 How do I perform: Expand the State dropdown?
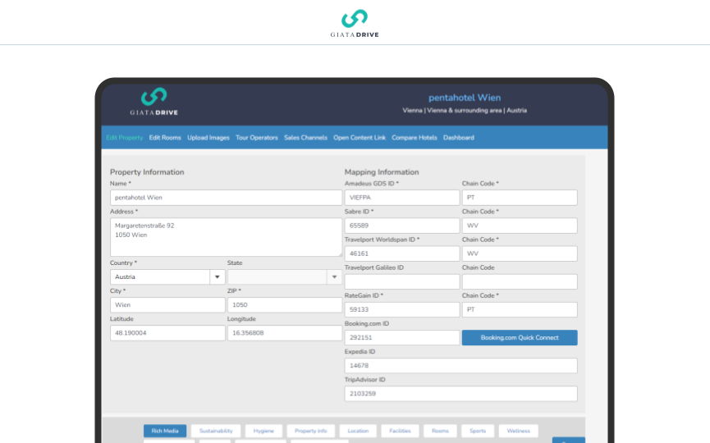point(334,277)
